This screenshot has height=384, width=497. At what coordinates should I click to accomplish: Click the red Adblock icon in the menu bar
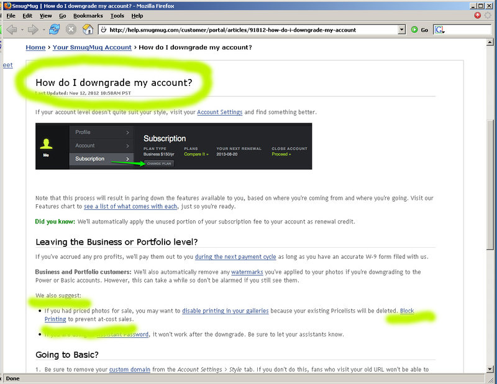(x=478, y=15)
